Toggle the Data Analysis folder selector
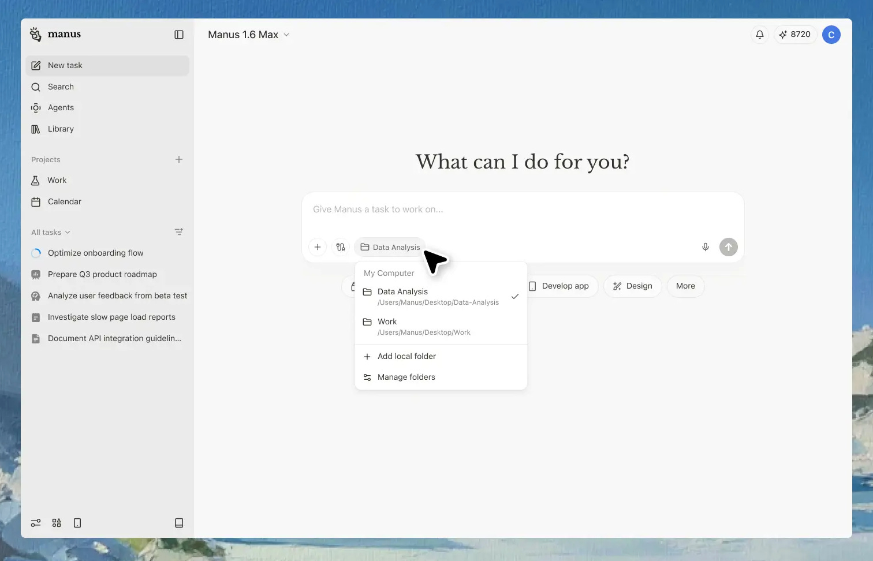Viewport: 873px width, 561px height. (390, 247)
